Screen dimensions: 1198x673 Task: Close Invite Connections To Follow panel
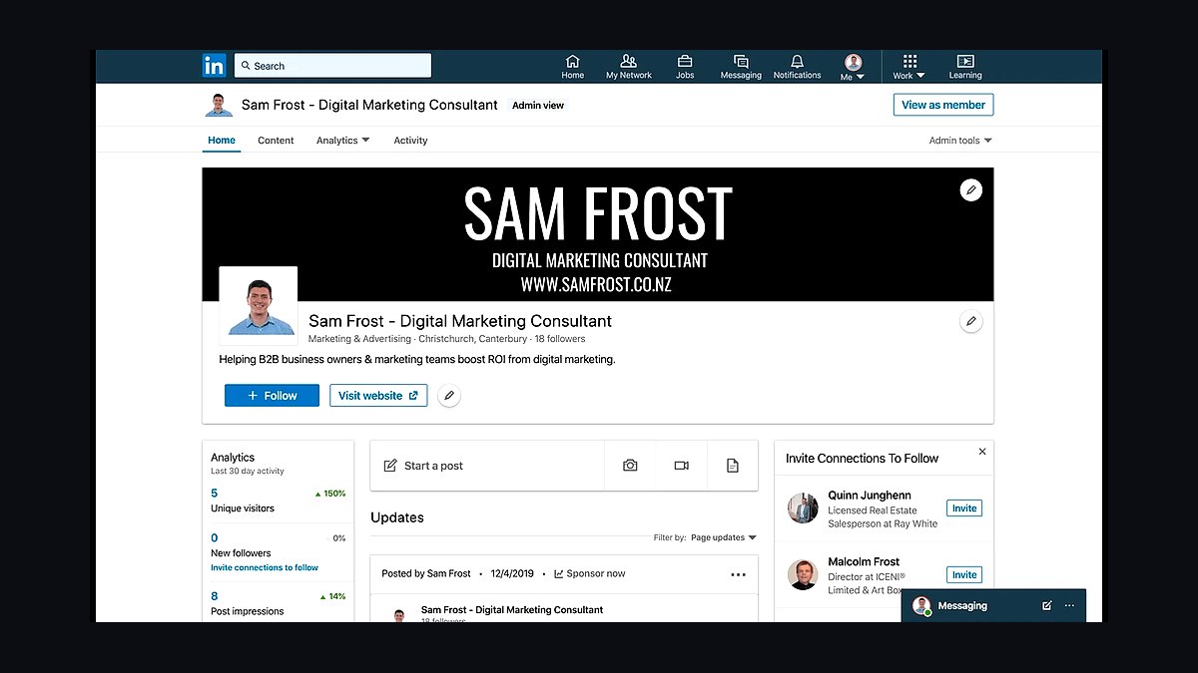tap(982, 452)
